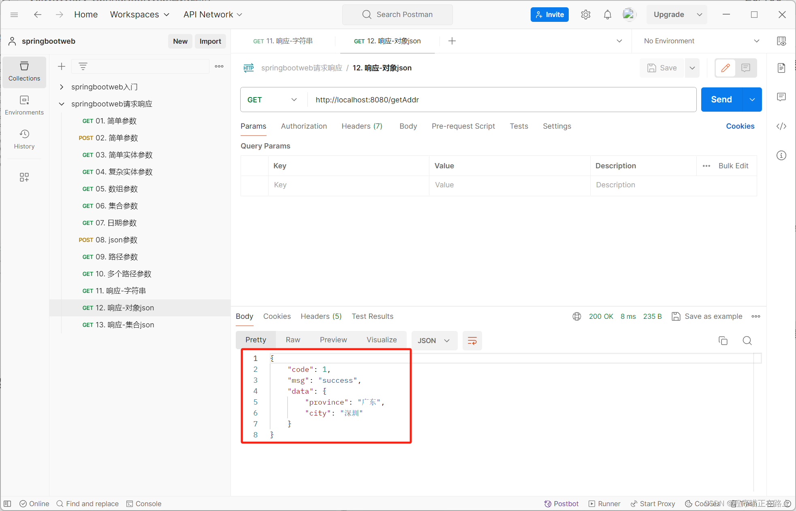Open collections options three dots
The width and height of the screenshot is (796, 511).
point(219,66)
